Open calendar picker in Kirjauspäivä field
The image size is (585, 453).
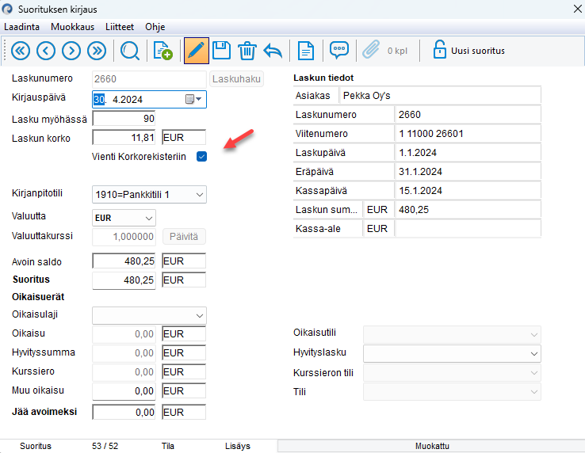click(193, 99)
